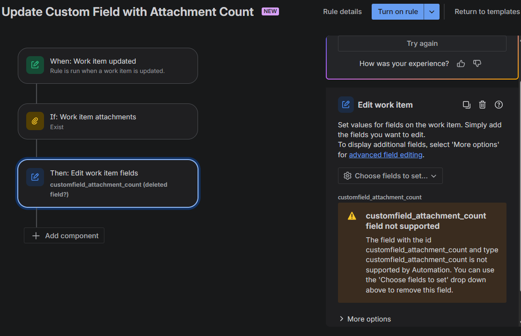Open help for Edit work item
Screen dimensions: 521x336
(499, 105)
